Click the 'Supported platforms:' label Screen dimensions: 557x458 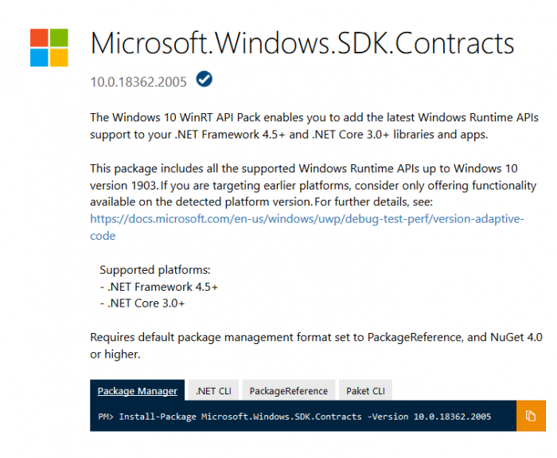point(154,269)
